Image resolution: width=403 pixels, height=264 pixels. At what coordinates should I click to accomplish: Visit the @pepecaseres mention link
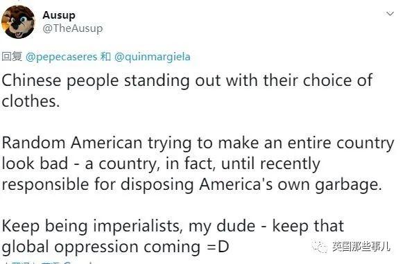point(62,57)
